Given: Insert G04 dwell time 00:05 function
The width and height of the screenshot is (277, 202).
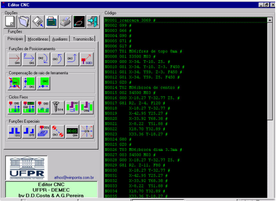Looking at the screenshot, I should 72,132.
